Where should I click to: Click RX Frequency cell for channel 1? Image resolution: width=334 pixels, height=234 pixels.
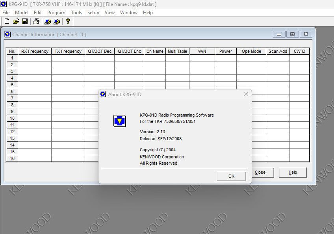tap(35, 58)
